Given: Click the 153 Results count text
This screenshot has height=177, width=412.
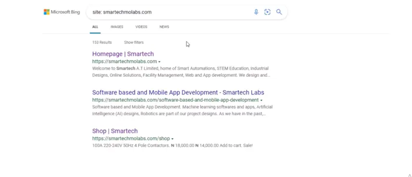Looking at the screenshot, I should pyautogui.click(x=102, y=42).
